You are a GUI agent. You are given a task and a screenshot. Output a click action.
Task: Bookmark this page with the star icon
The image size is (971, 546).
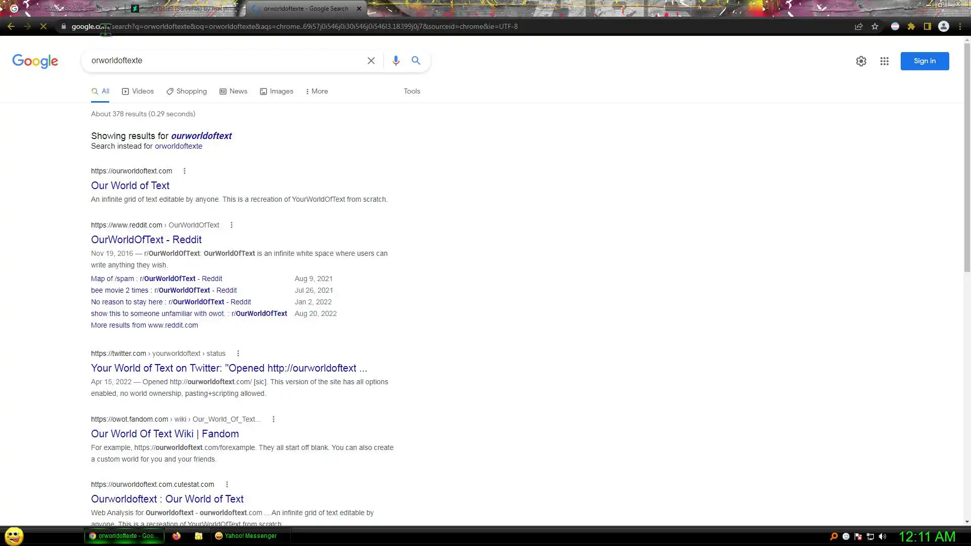pos(875,26)
